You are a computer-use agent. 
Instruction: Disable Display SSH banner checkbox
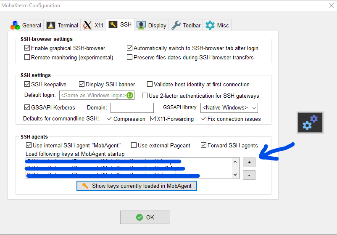(82, 84)
